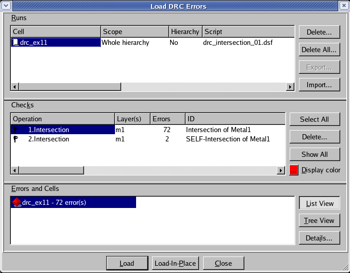The width and height of the screenshot is (350, 273).
Task: Click the drc_ex11 cell file icon
Action: pyautogui.click(x=16, y=42)
